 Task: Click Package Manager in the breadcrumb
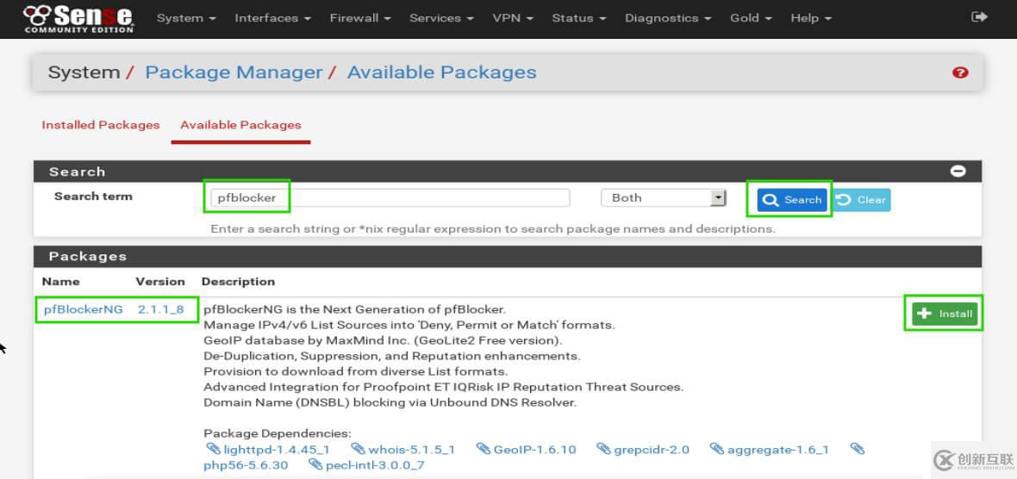(x=234, y=72)
